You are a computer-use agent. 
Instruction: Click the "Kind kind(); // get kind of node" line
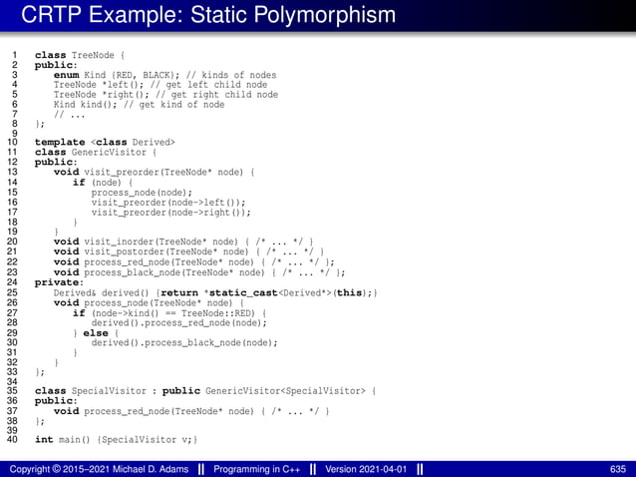139,105
